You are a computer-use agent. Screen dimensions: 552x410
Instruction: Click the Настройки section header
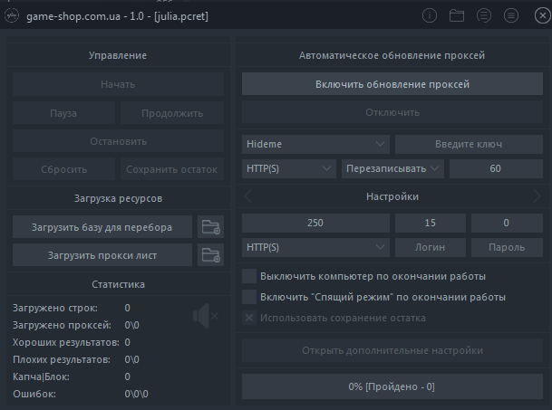pyautogui.click(x=392, y=196)
